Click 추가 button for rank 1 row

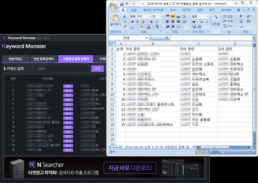click(x=68, y=86)
